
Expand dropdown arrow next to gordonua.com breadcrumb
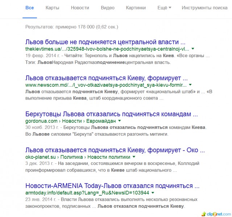[x=120, y=120]
